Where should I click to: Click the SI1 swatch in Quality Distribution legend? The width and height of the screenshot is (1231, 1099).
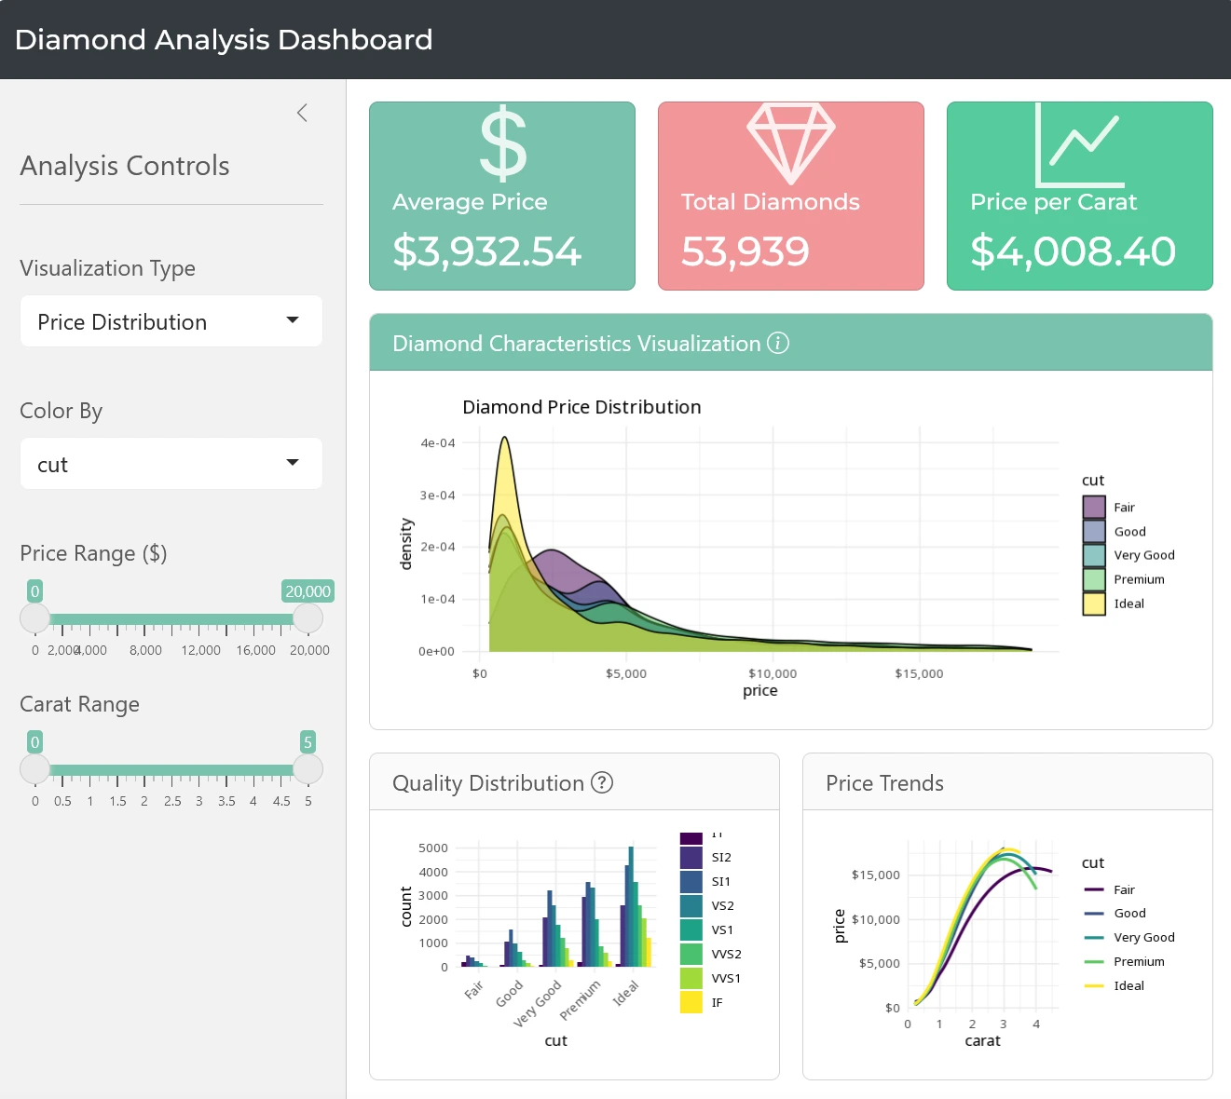click(x=691, y=881)
